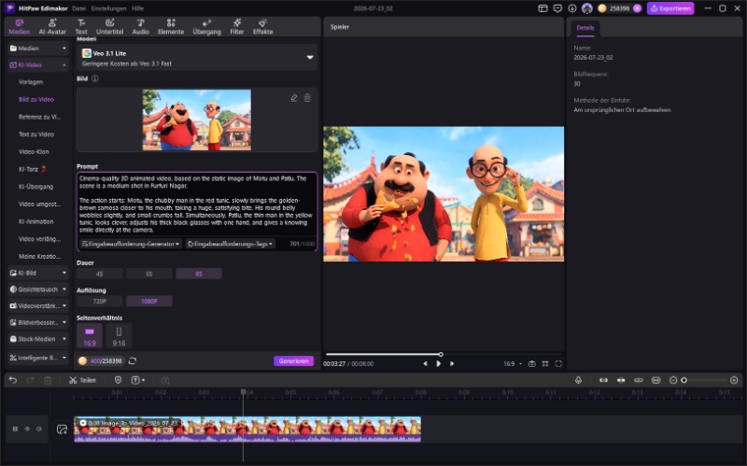747x466 pixels.
Task: Click the player crop icon
Action: pyautogui.click(x=545, y=363)
